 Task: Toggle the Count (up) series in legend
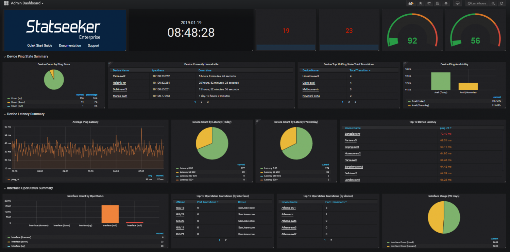[x=17, y=98]
